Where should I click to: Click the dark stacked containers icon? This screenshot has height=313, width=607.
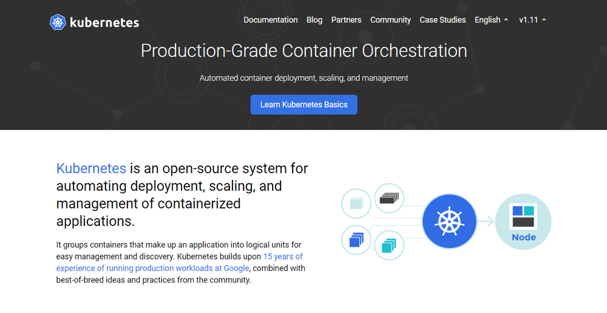tap(389, 198)
